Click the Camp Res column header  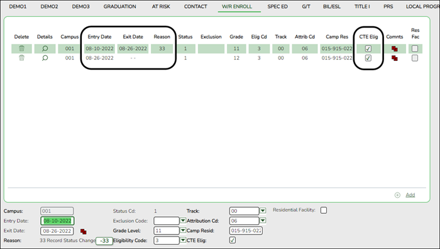pos(337,37)
